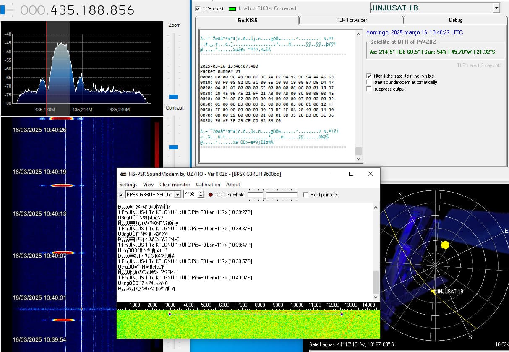Maximize the HS-PSK SoundModem window

(351, 174)
